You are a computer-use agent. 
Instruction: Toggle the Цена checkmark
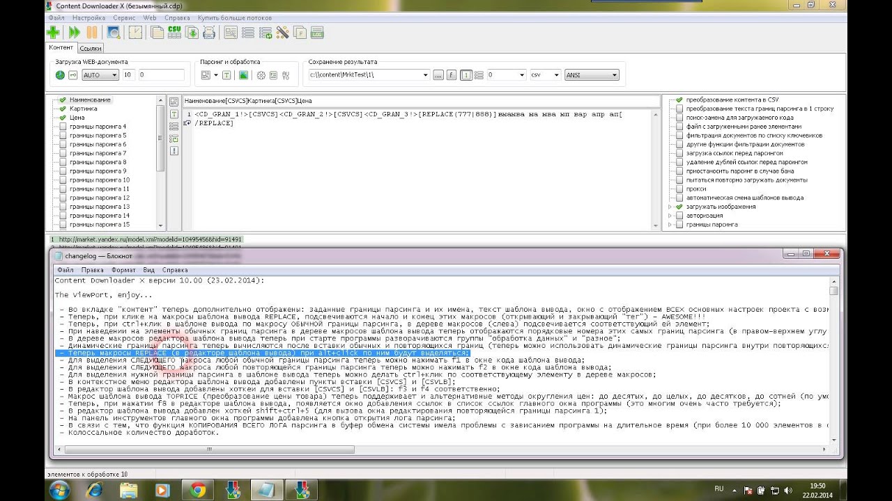63,118
